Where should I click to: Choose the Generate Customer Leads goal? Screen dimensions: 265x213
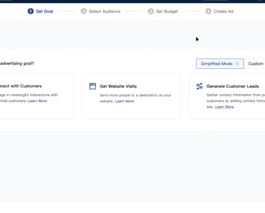pyautogui.click(x=227, y=96)
